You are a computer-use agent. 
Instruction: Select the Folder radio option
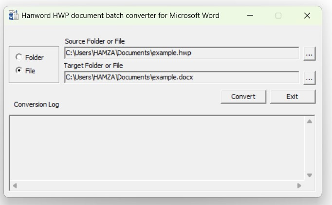(x=19, y=57)
